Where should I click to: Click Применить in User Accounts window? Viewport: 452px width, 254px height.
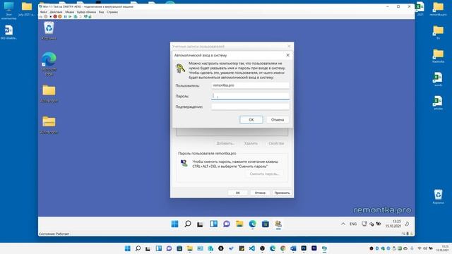point(282,193)
